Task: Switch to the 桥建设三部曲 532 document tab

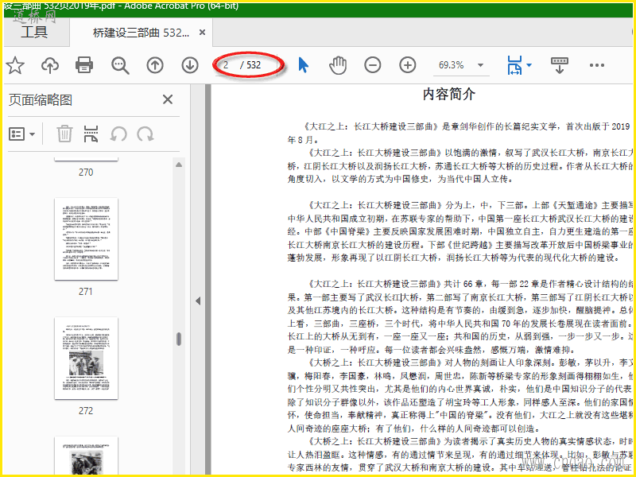Action: 141,33
